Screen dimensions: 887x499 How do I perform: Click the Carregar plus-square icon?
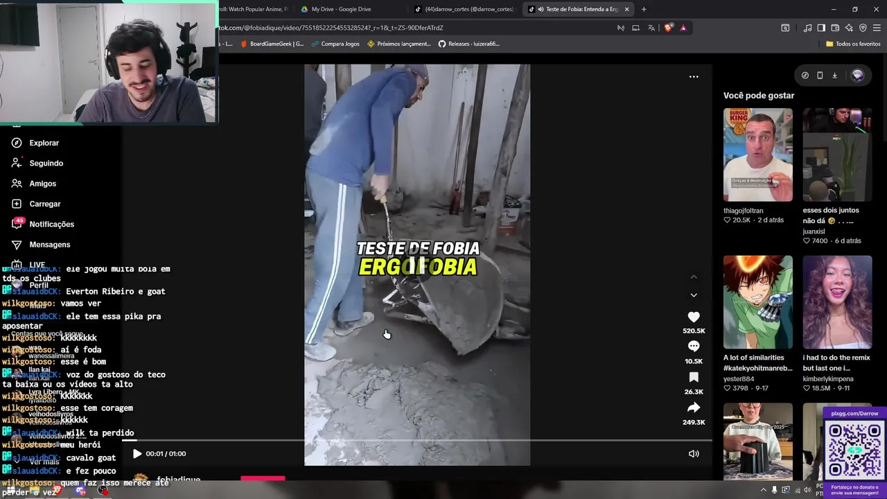(x=17, y=204)
